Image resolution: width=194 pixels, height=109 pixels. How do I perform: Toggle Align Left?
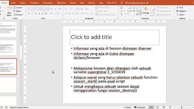point(66,13)
